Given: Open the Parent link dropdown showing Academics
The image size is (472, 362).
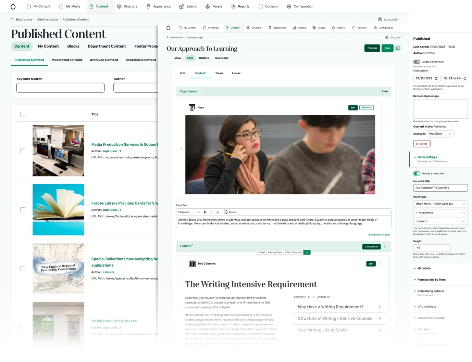Looking at the screenshot, I should [x=440, y=212].
